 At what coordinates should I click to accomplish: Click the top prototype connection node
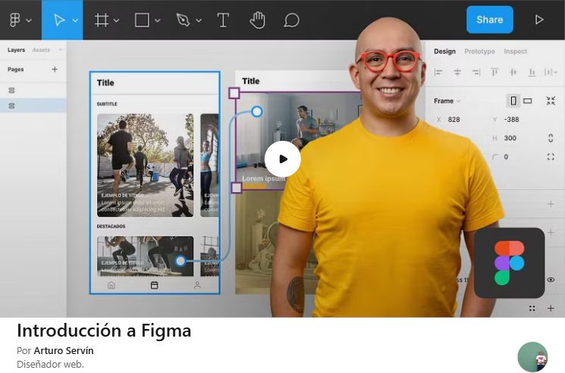click(x=256, y=111)
